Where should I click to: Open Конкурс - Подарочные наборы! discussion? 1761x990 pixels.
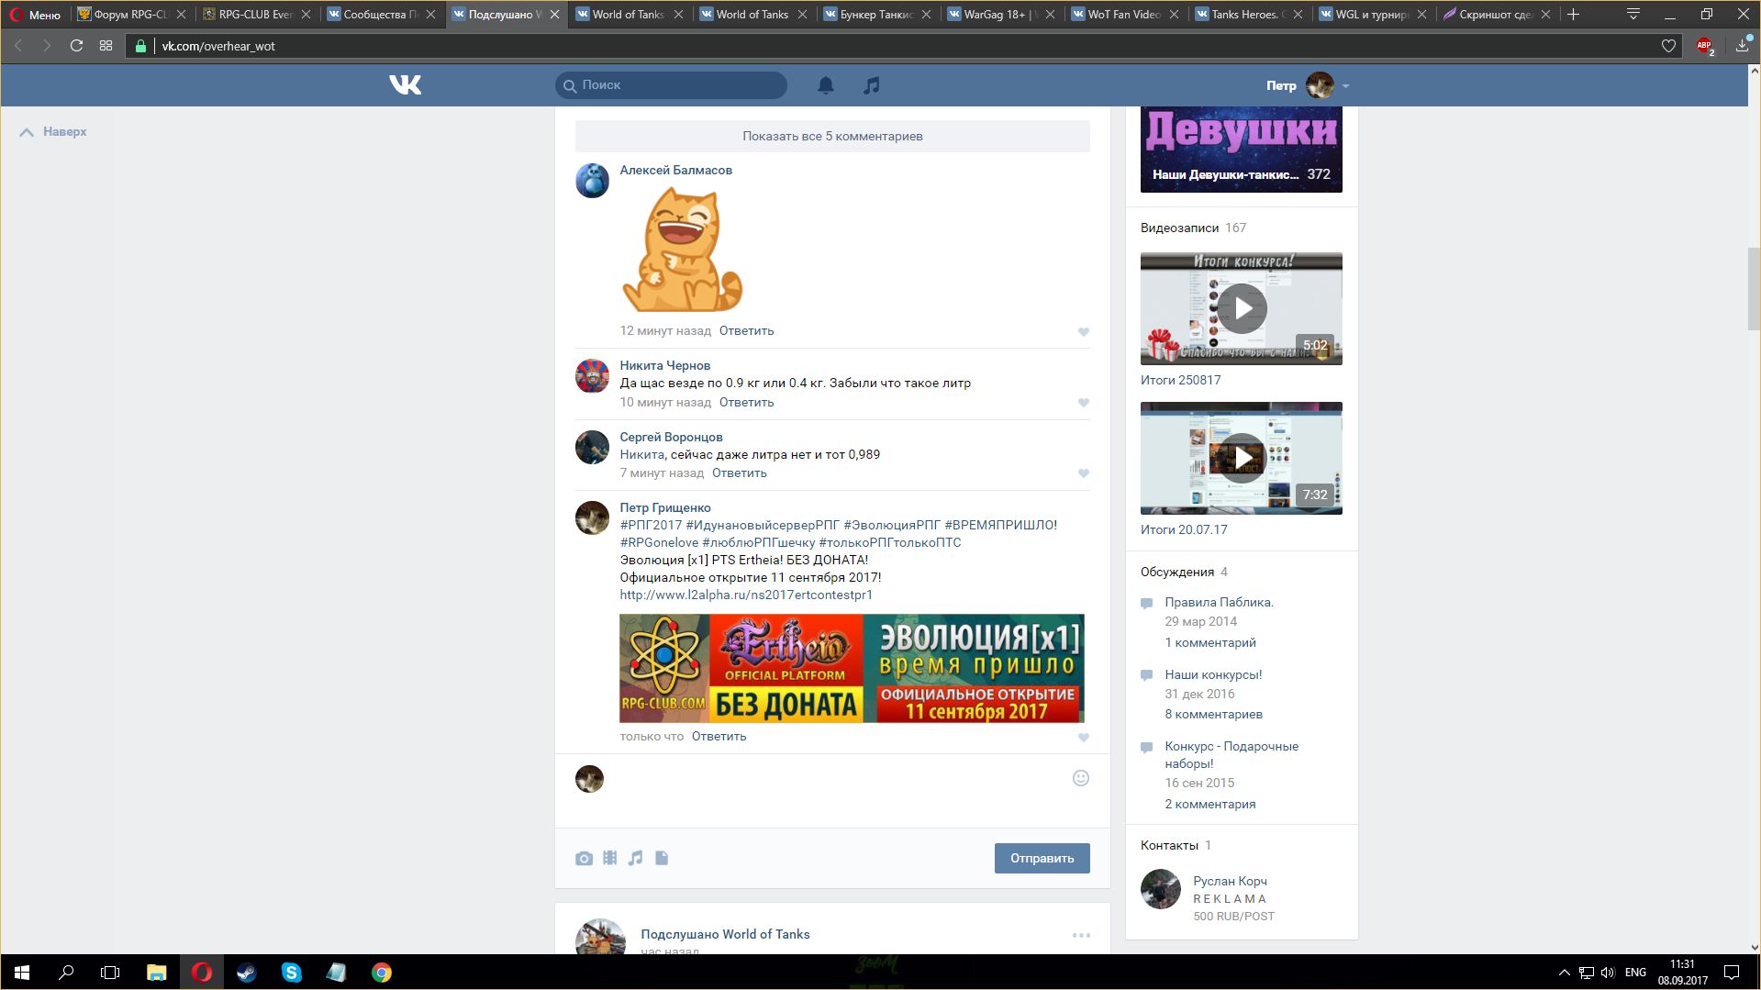point(1232,754)
